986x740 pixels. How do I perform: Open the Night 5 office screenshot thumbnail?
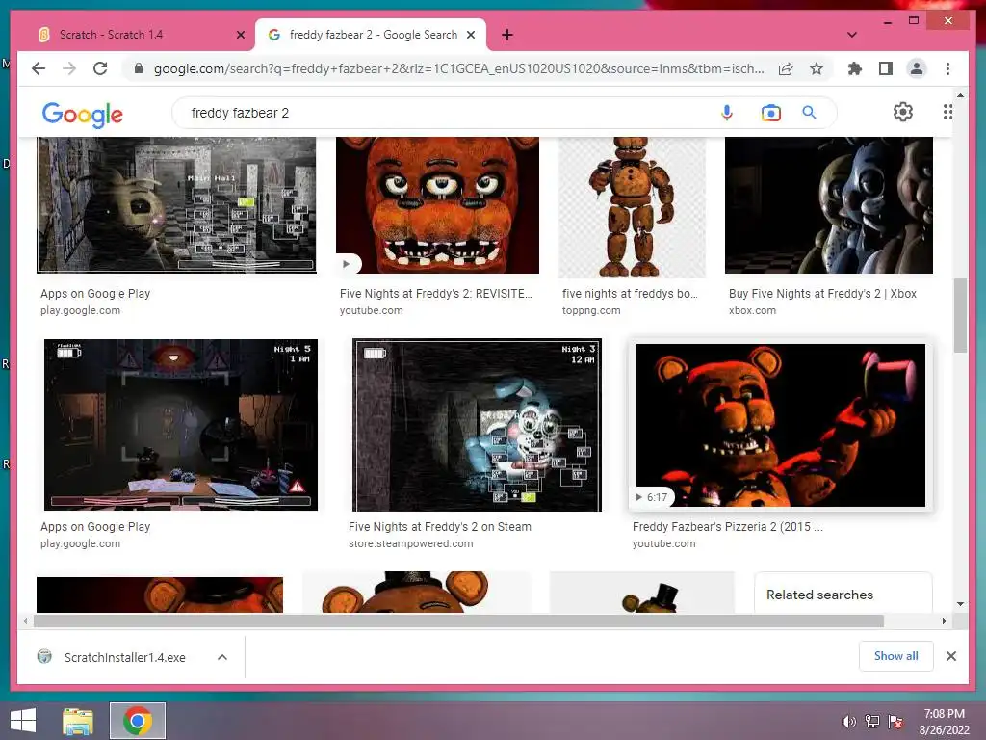pos(180,425)
